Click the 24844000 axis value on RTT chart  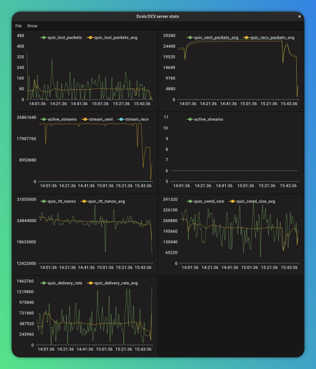click(26, 220)
